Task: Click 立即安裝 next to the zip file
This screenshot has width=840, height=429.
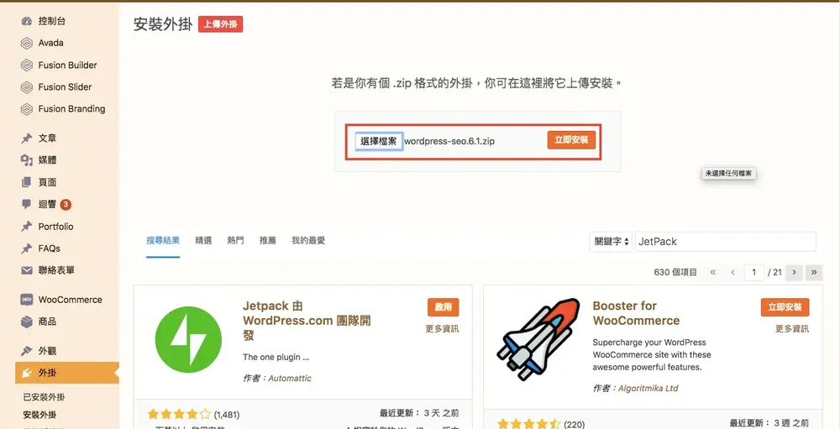Action: coord(571,140)
